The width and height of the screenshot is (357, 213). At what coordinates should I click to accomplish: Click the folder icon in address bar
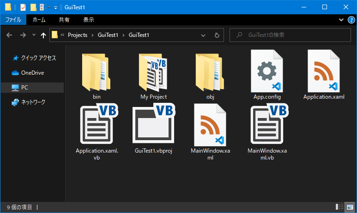(54, 35)
